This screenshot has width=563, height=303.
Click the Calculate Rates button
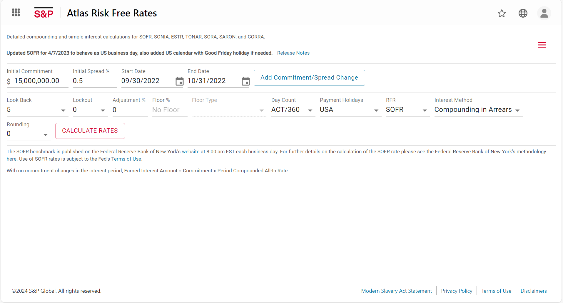90,131
